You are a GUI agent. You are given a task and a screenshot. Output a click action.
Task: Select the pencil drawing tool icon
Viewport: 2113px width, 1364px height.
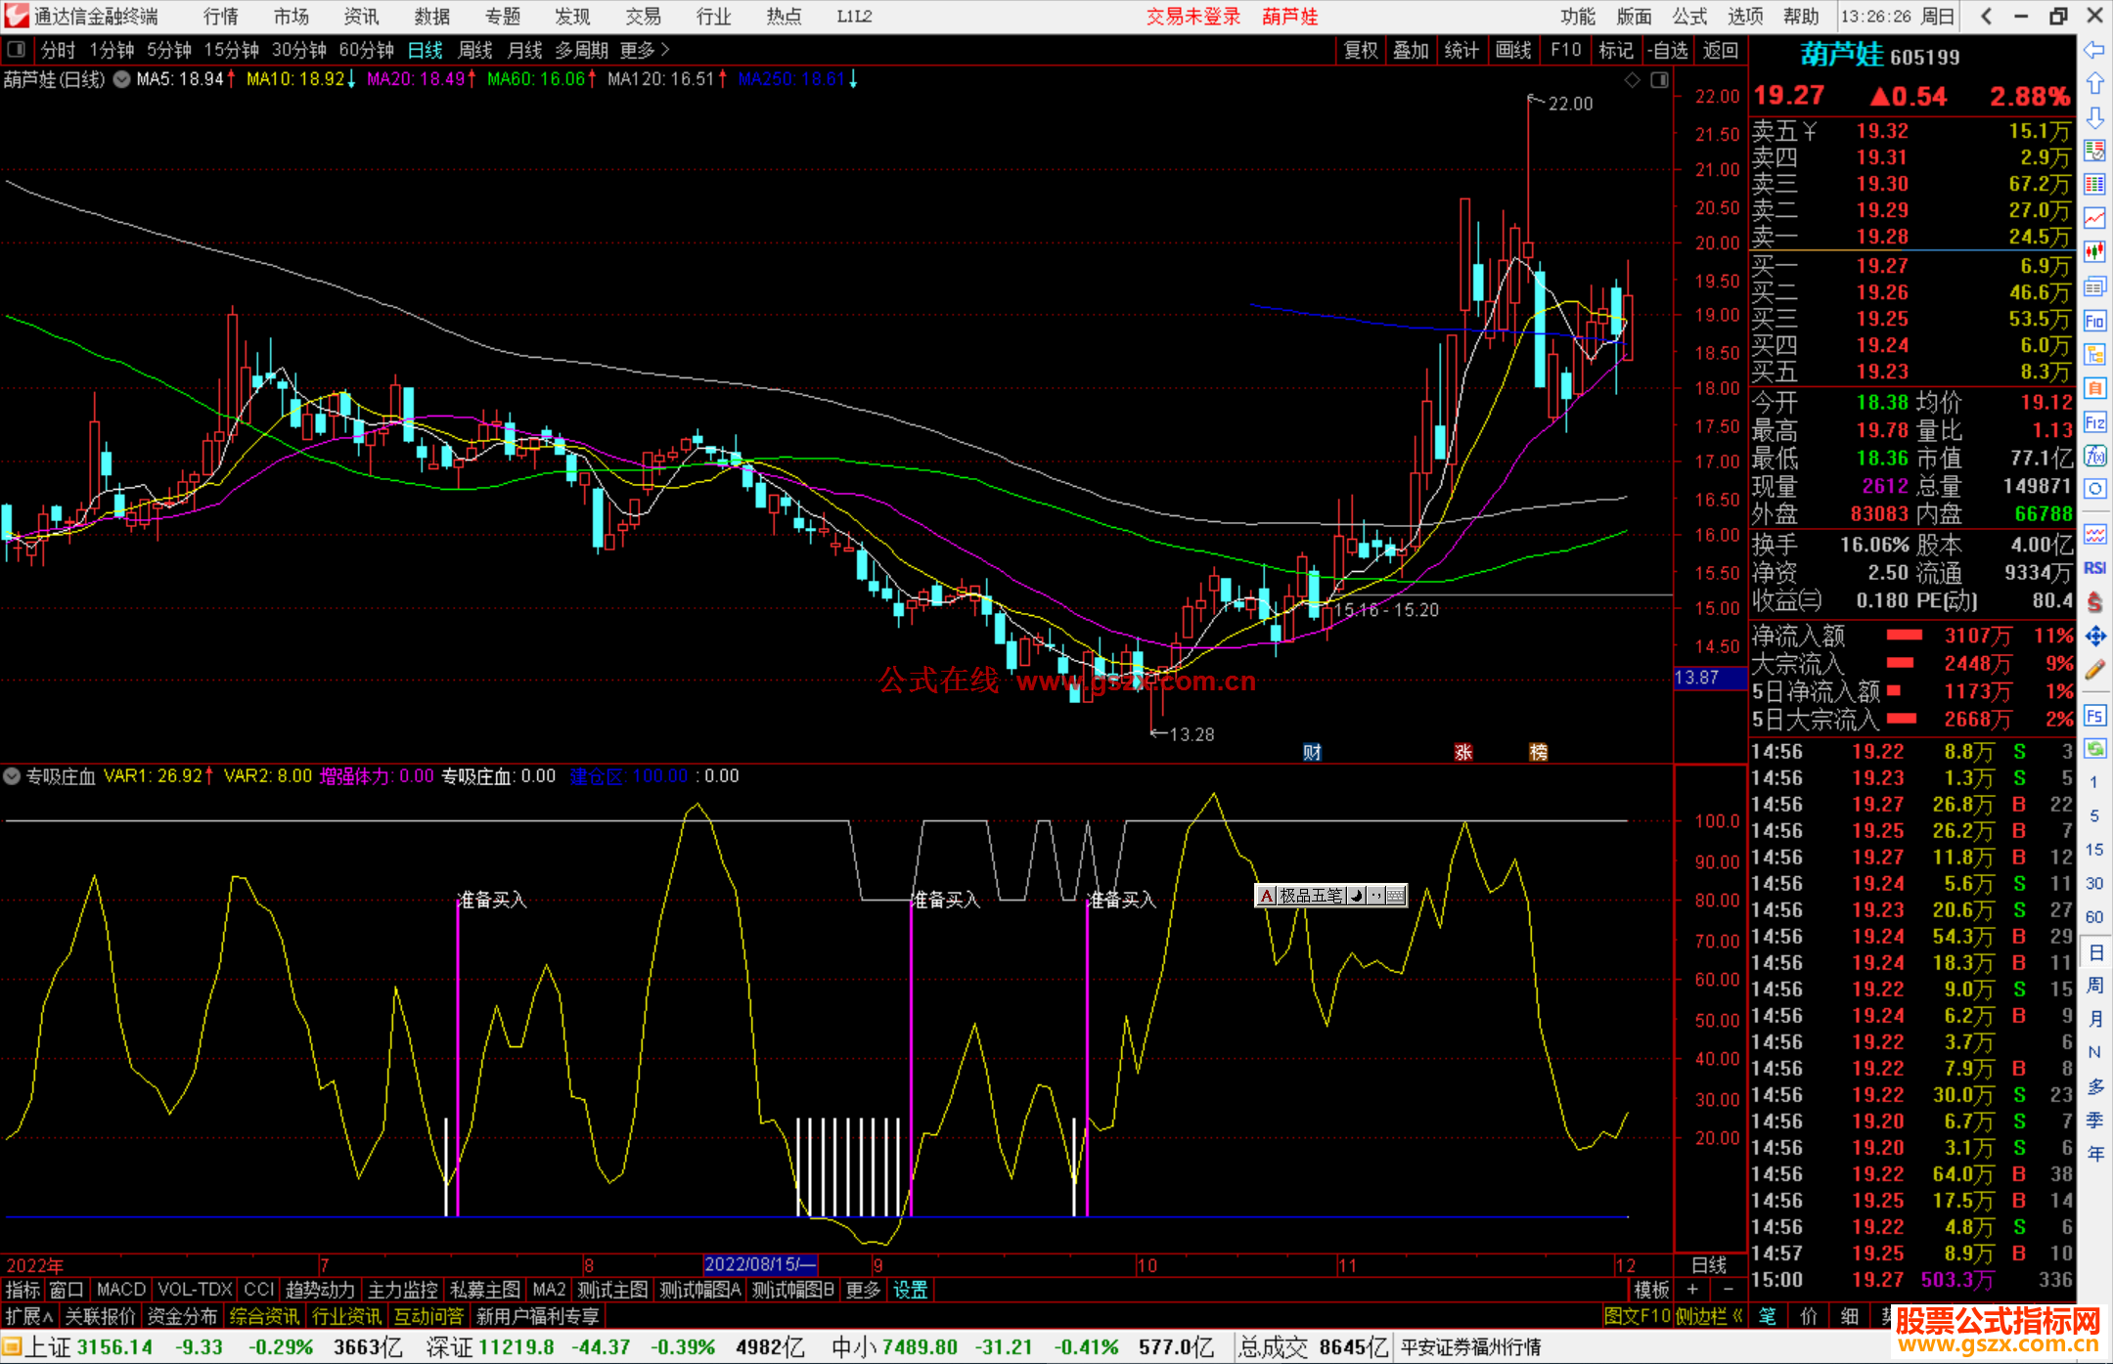tap(2094, 670)
